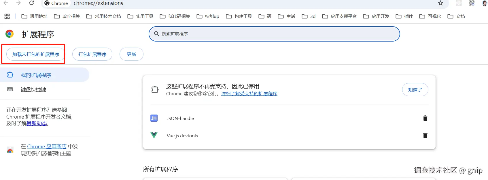488x180 pixels.
Task: Open the profile avatar menu
Action: pos(485,3)
